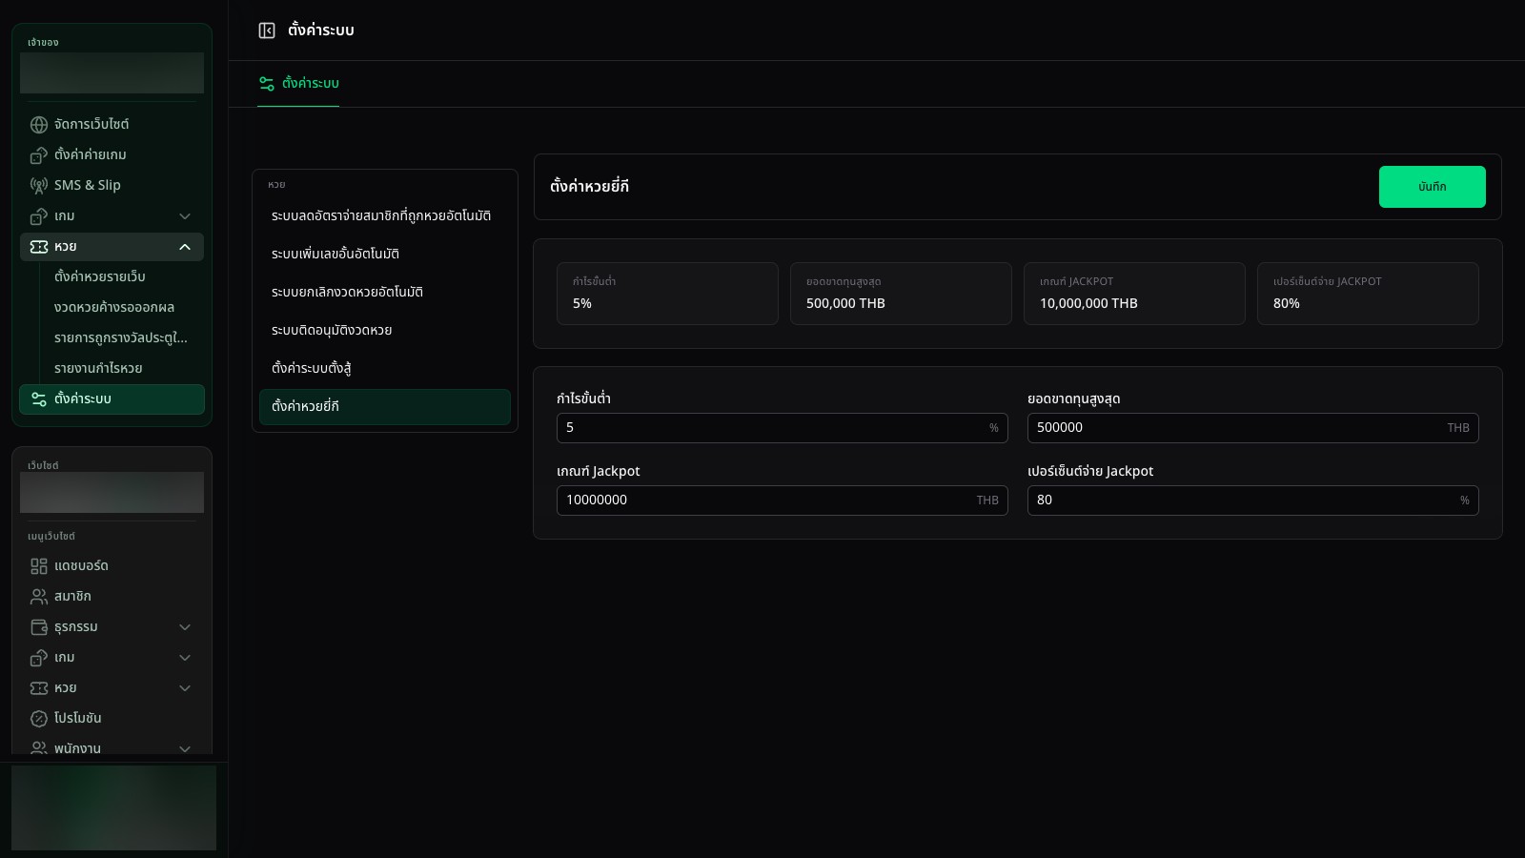Click the sliders icon in ตั้งค่าระบบ tab
1525x858 pixels.
coord(267,84)
